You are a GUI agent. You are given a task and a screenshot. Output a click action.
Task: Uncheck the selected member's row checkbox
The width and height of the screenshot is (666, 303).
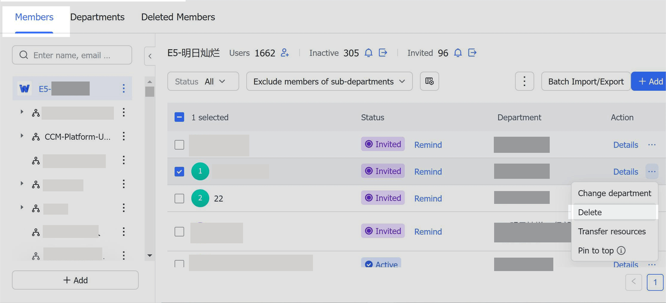[179, 172]
